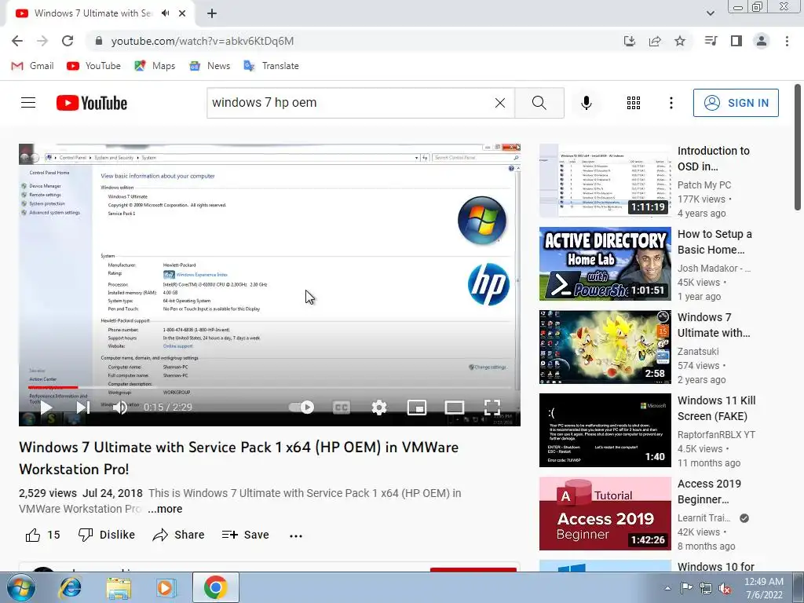Open 'How to Setup a Basic Home...' title
This screenshot has width=804, height=603.
(714, 242)
